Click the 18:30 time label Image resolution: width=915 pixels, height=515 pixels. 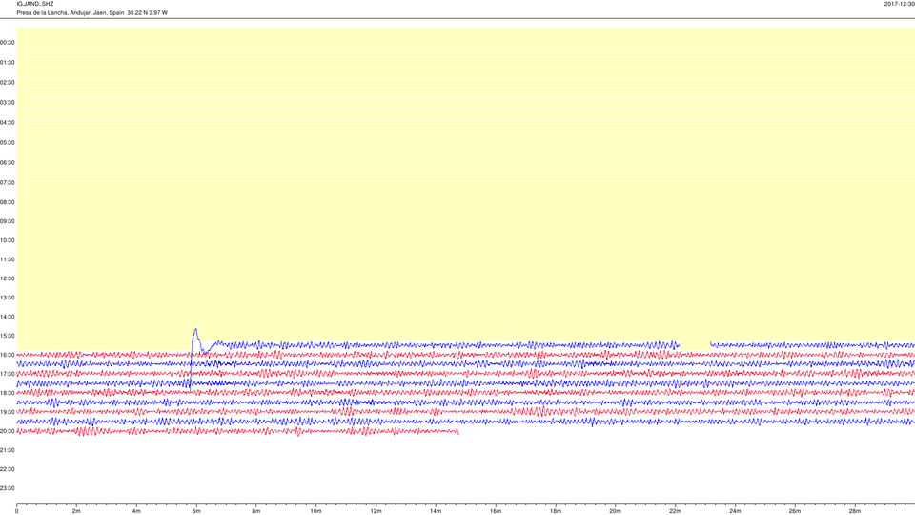pos(8,393)
